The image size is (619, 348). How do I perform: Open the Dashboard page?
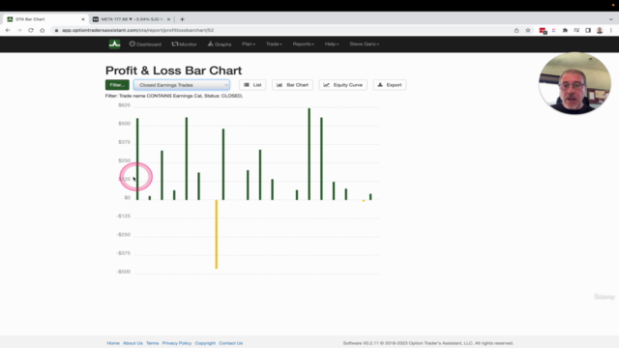tap(145, 44)
